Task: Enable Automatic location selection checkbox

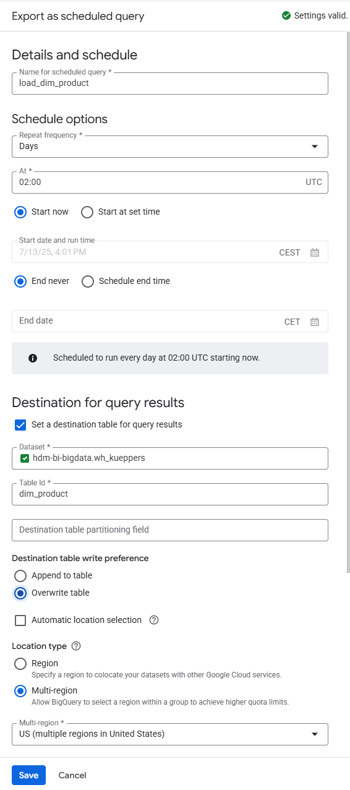Action: coord(20,620)
